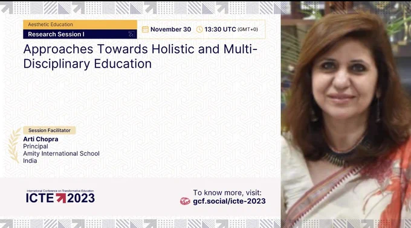Click the arrow icon in Research Session I bar
This screenshot has height=228, width=411.
point(131,34)
